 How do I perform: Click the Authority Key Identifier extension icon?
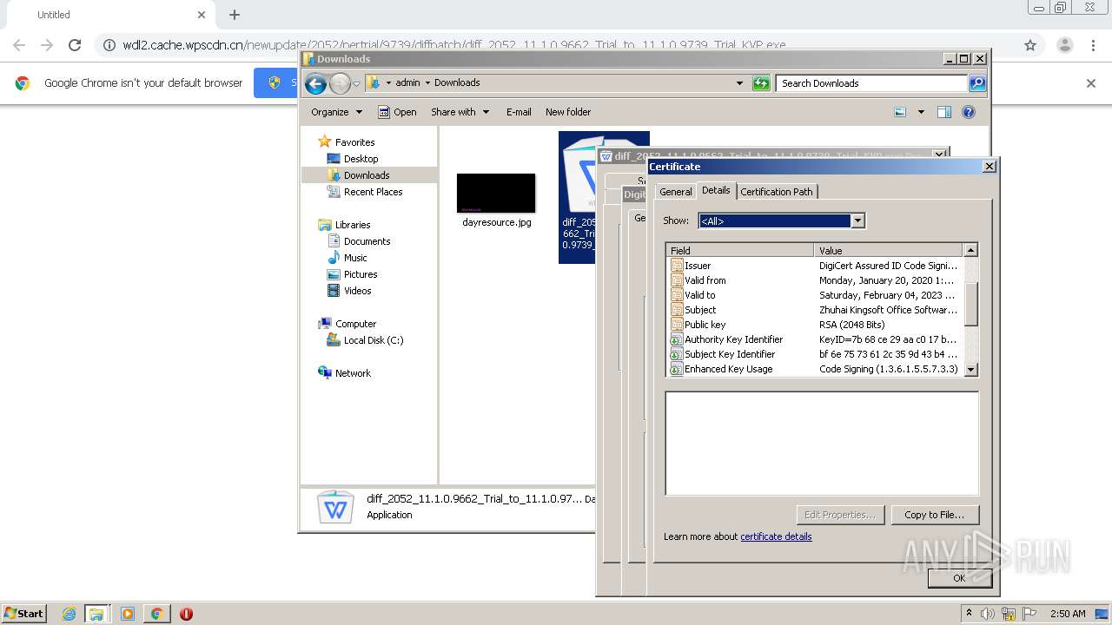(x=676, y=339)
